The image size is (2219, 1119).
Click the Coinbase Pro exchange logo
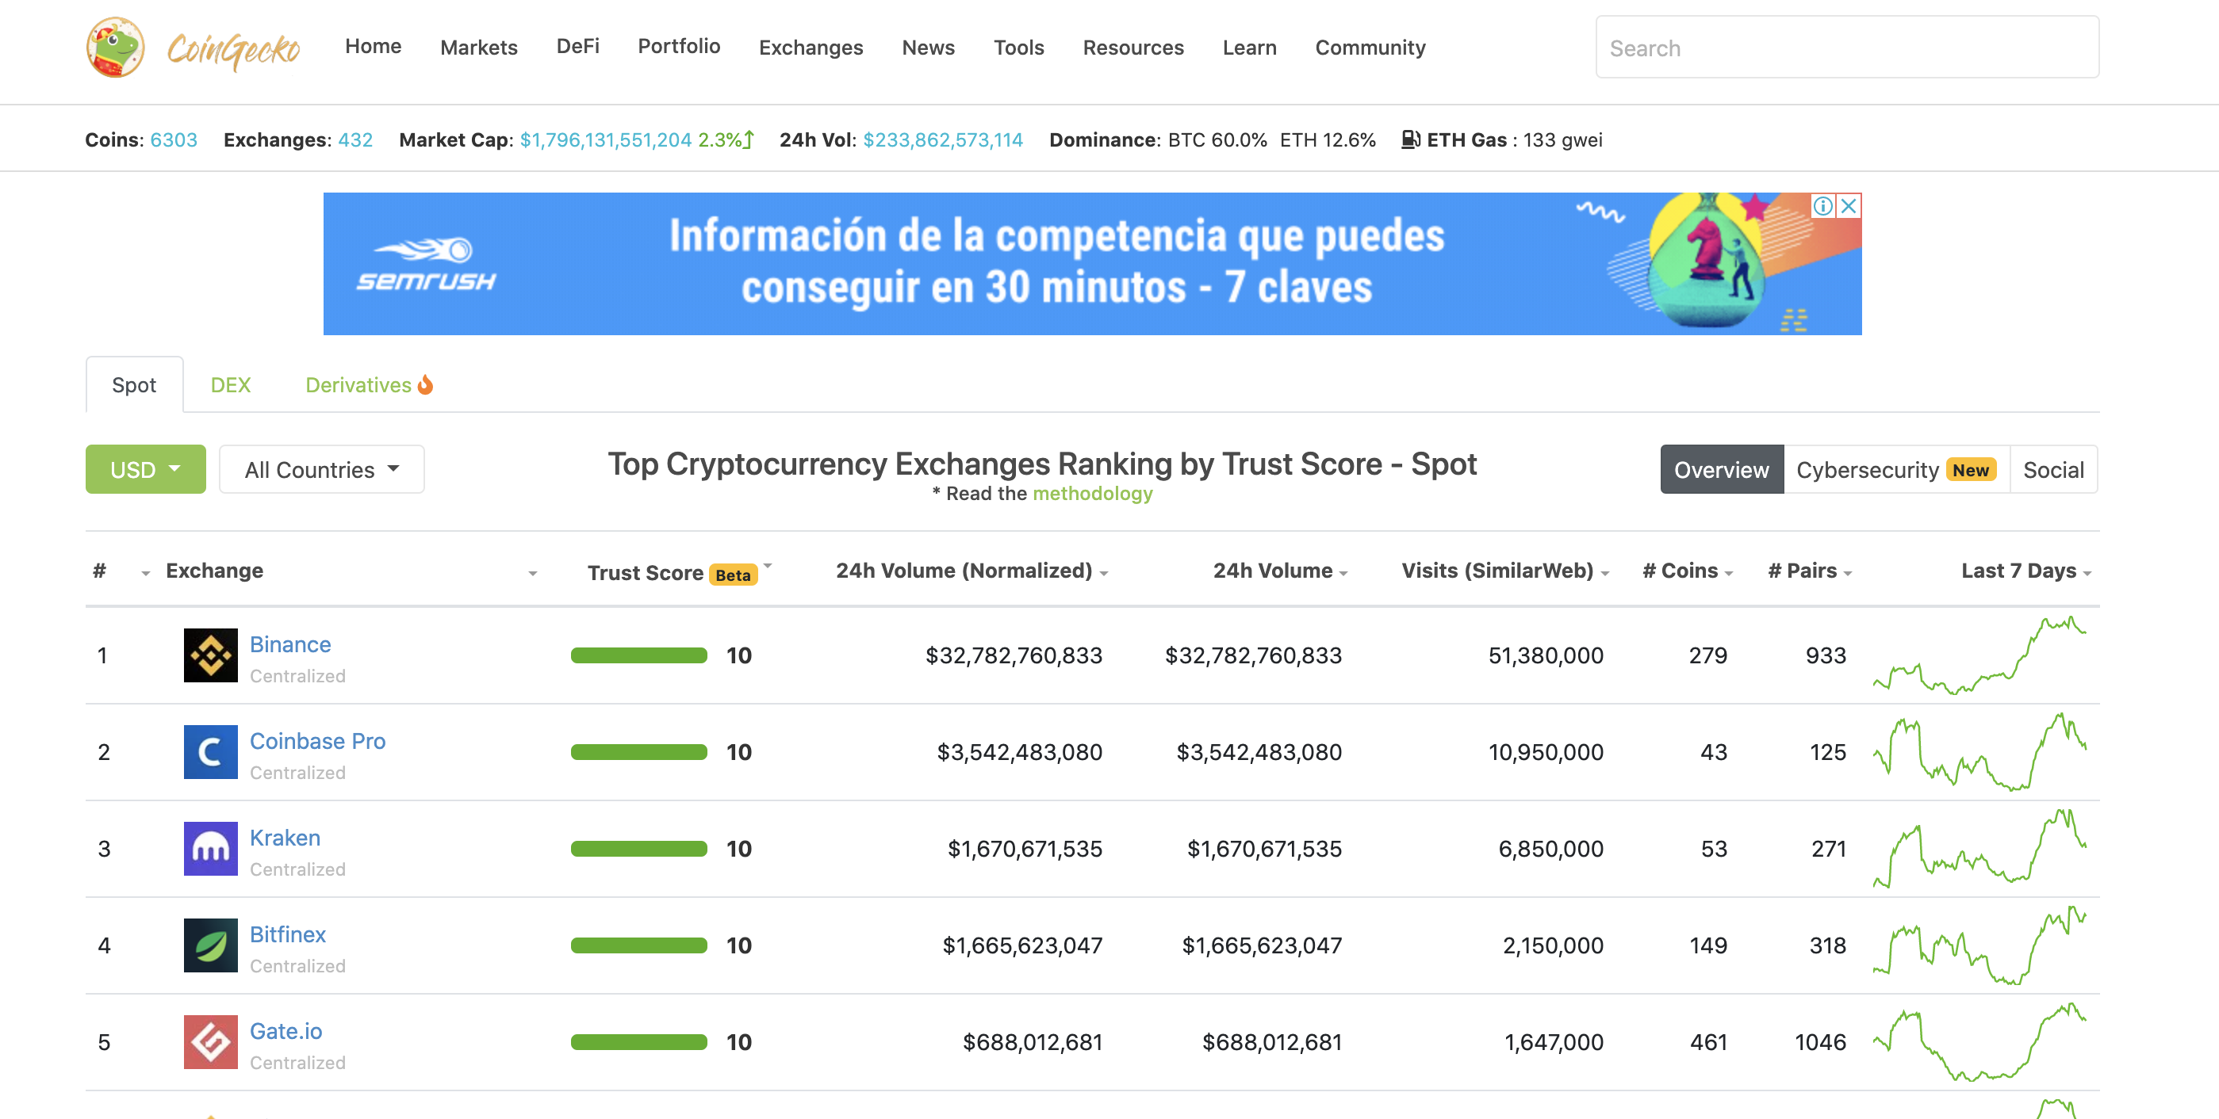coord(209,751)
